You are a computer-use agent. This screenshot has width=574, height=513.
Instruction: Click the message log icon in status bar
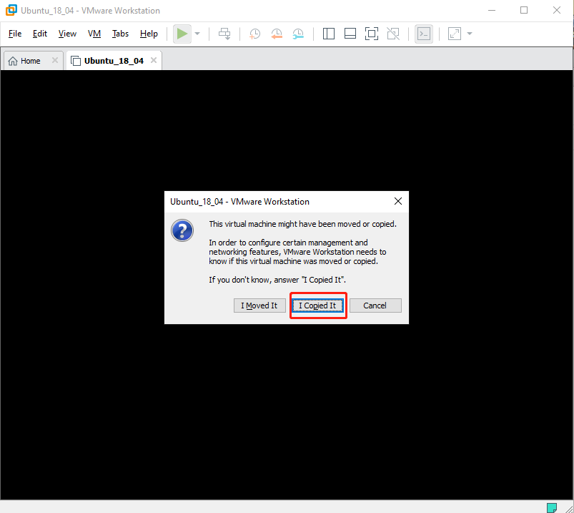point(552,507)
